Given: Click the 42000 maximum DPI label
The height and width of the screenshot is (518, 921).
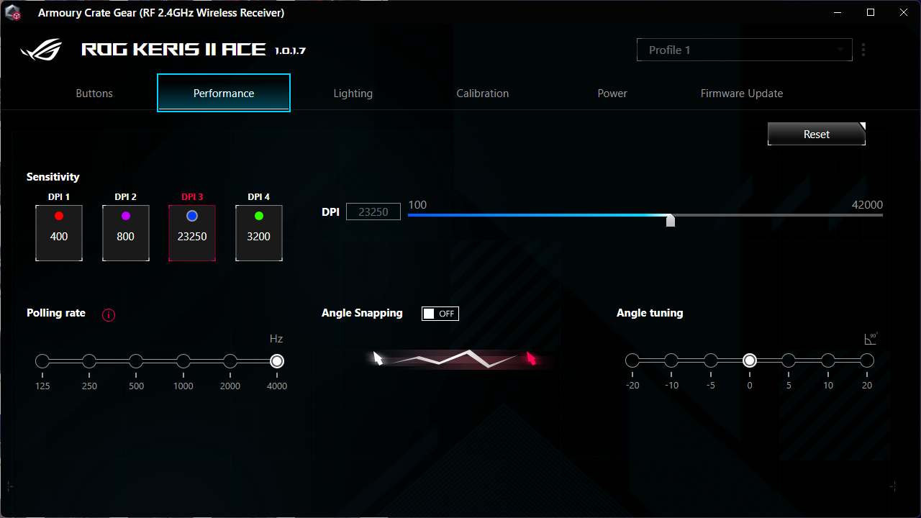Looking at the screenshot, I should pos(867,204).
